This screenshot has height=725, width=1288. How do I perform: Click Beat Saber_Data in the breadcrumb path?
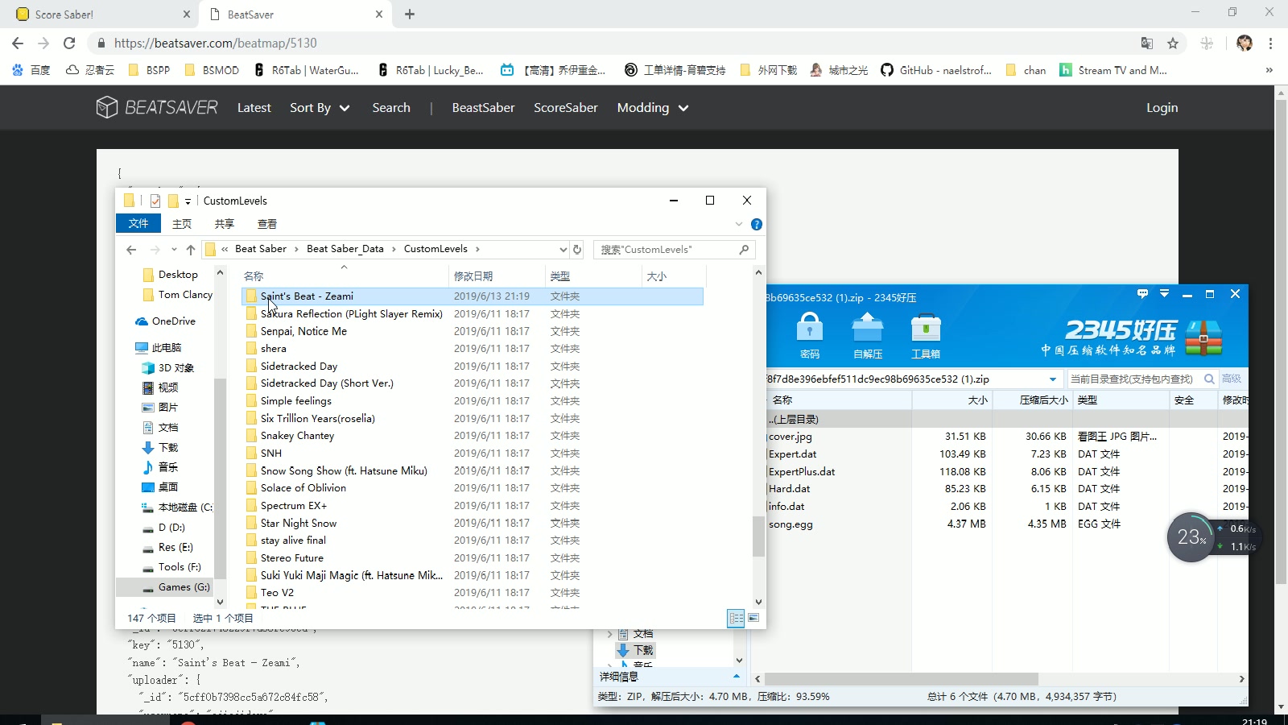(345, 249)
